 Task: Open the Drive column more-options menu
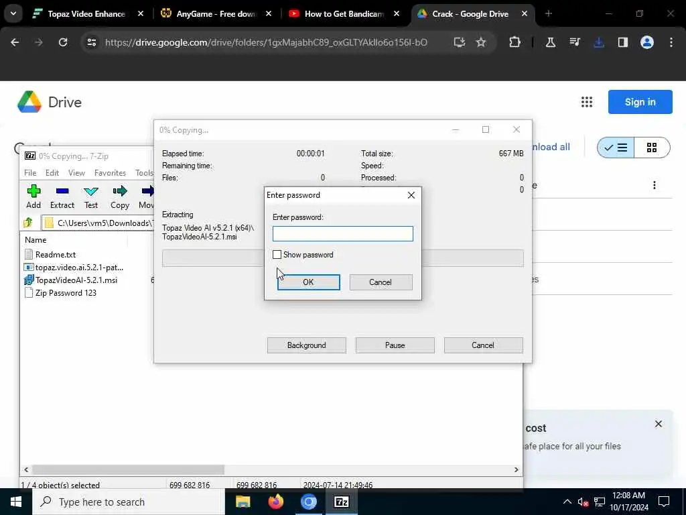pos(655,185)
